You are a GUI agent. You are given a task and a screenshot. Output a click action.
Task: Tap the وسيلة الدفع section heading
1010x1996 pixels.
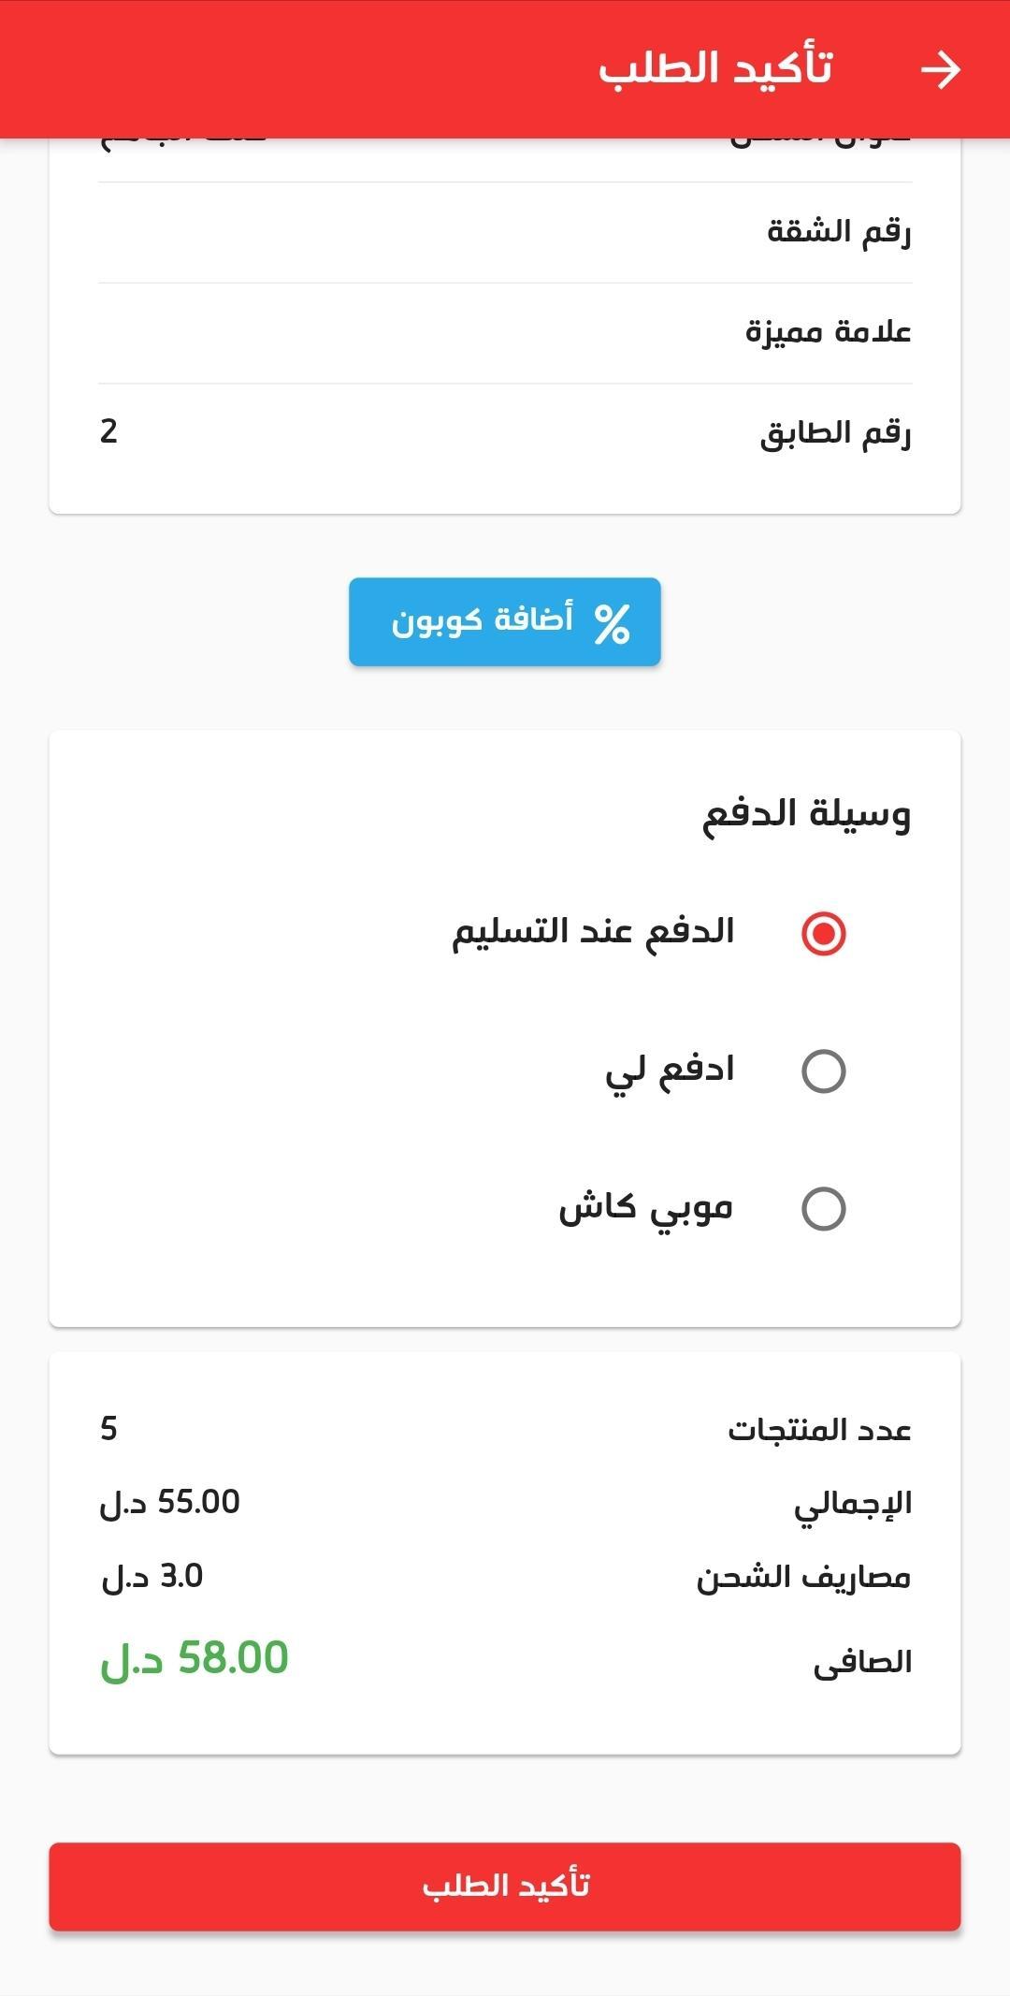coord(806,814)
